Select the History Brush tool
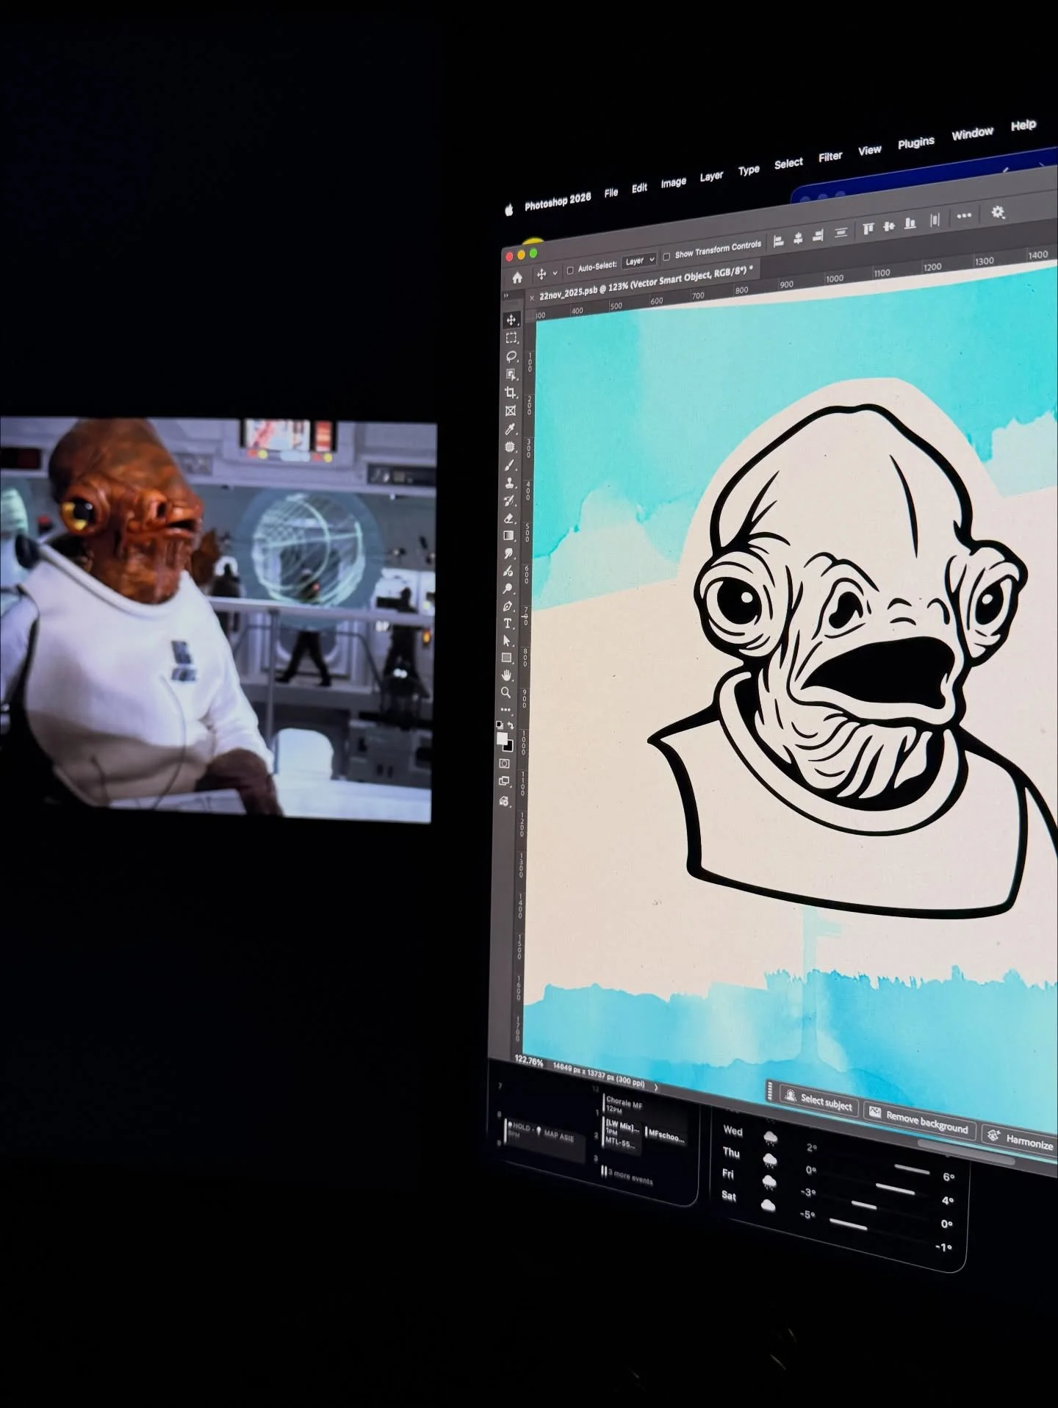 point(510,500)
